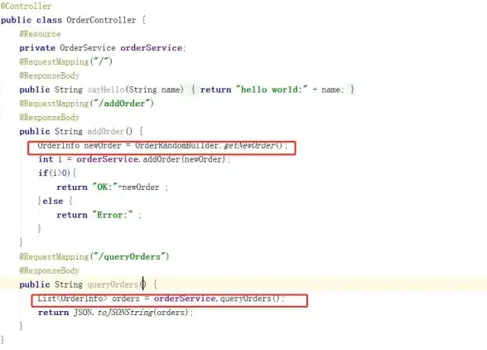Click orderService.addOrder(newOrder) call
Image resolution: width=487 pixels, height=350 pixels.
point(151,159)
